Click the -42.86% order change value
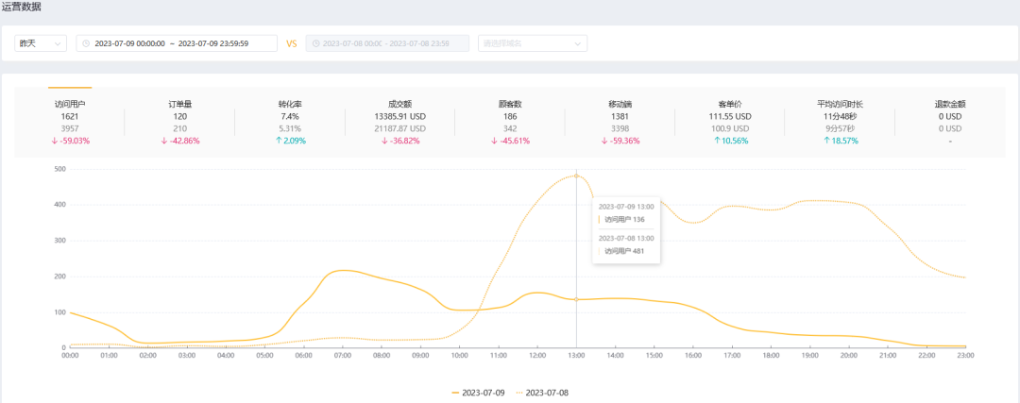This screenshot has height=403, width=1020. point(179,141)
